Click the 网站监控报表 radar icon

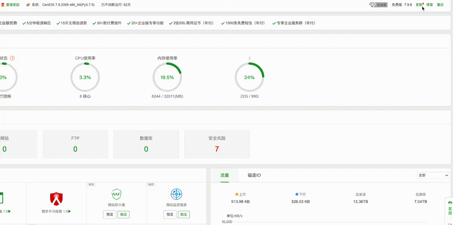click(x=176, y=194)
